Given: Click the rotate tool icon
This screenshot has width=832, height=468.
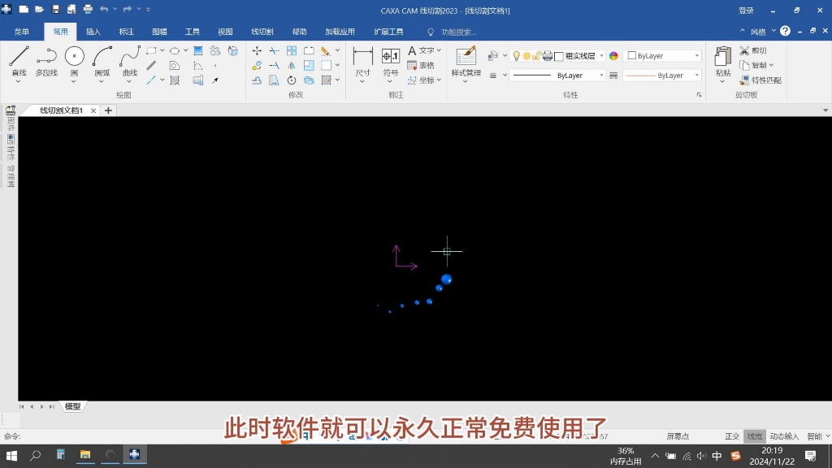Looking at the screenshot, I should click(x=292, y=80).
